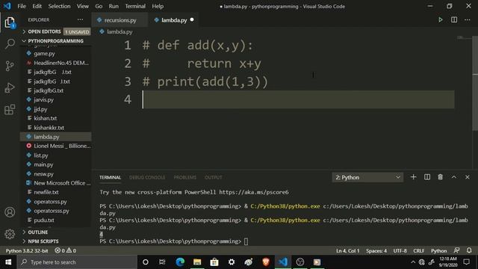Image resolution: width=478 pixels, height=269 pixels.
Task: Open the feedback icon in status bar
Action: [x=456, y=251]
